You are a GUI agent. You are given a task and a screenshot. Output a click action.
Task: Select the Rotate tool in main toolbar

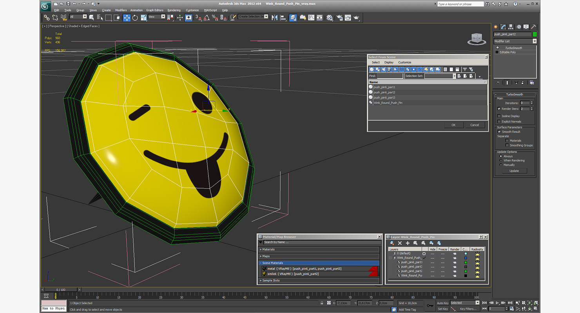(x=135, y=18)
